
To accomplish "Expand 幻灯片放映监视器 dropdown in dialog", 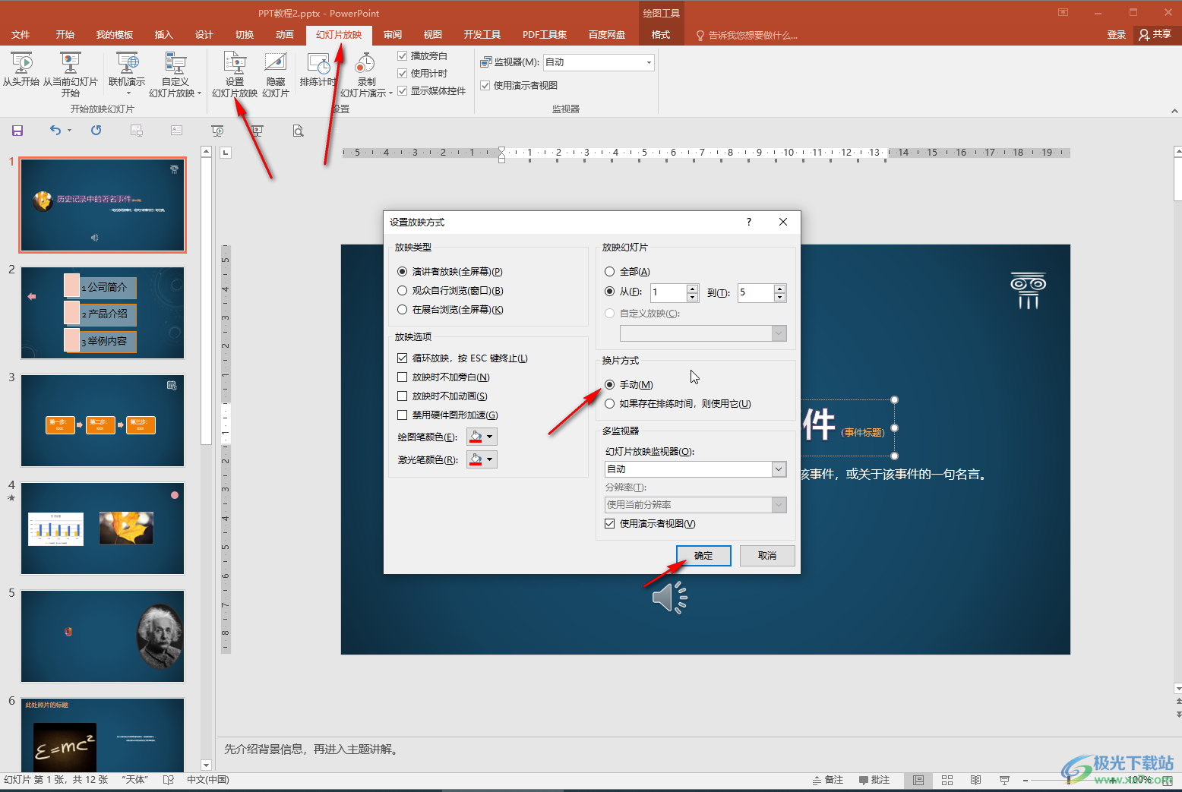I will coord(779,469).
